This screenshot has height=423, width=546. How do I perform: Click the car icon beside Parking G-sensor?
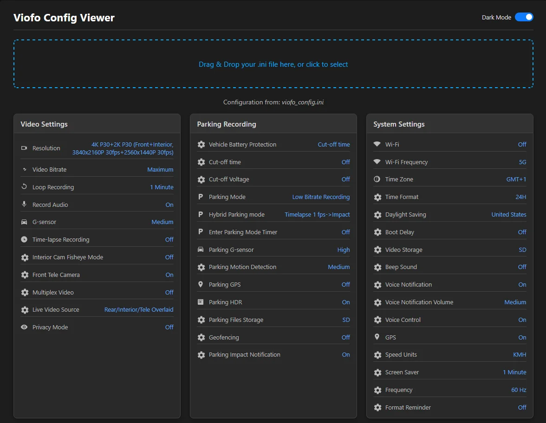(201, 250)
